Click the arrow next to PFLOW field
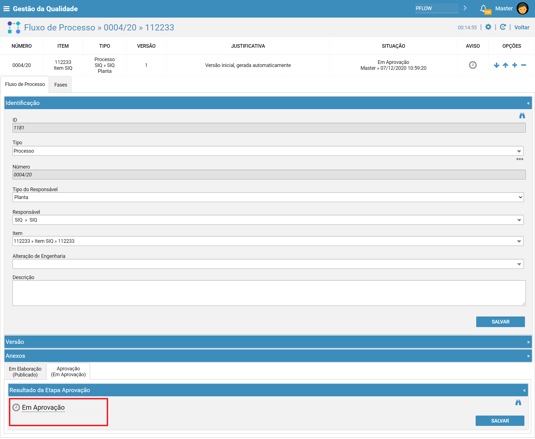Image resolution: width=535 pixels, height=439 pixels. [x=465, y=8]
